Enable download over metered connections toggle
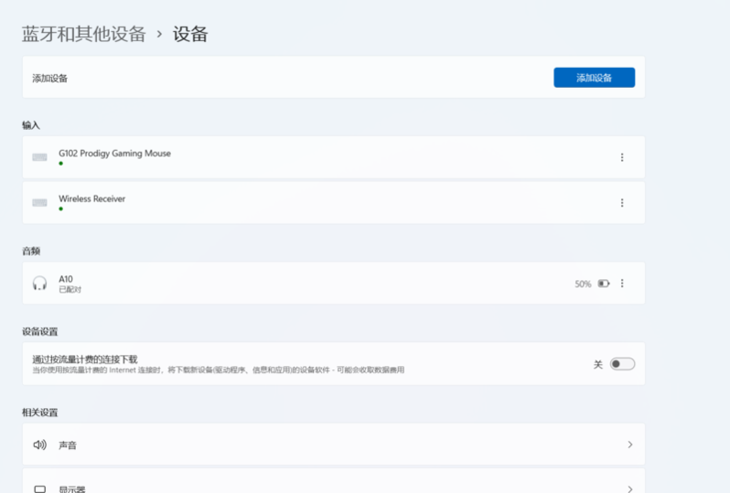Screen dimensions: 730x493 pyautogui.click(x=622, y=364)
